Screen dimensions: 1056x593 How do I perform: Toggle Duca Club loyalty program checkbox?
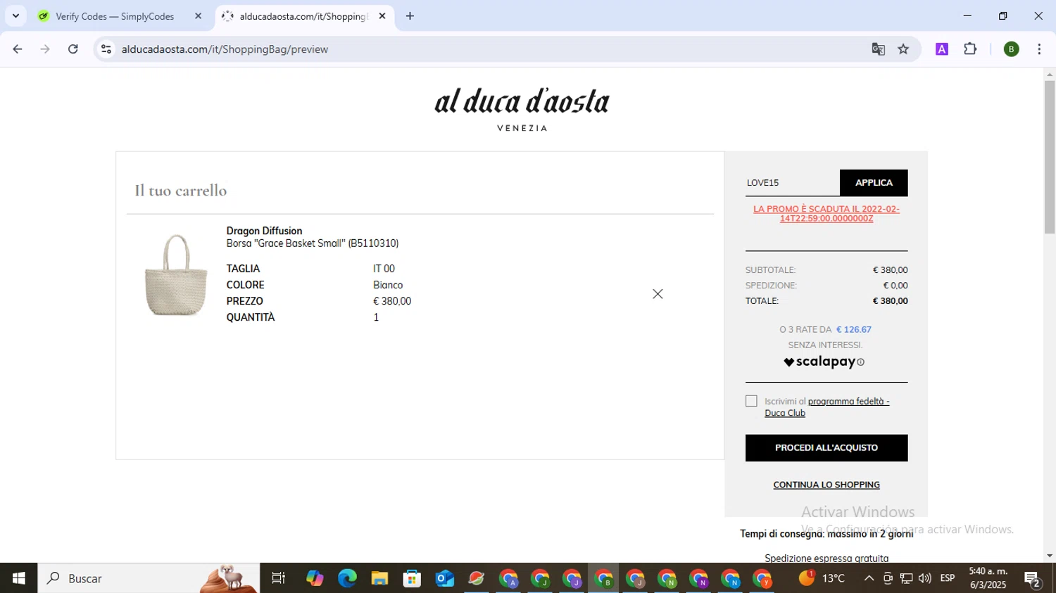[751, 401]
